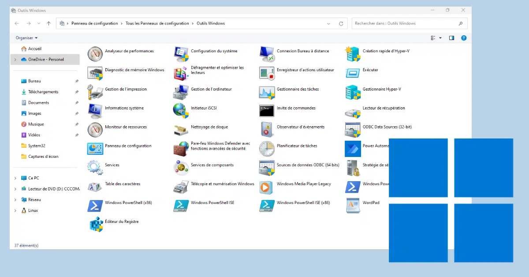Select Gestion de l'impression icon

[x=95, y=91]
